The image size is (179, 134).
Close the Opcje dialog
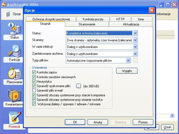152,10
